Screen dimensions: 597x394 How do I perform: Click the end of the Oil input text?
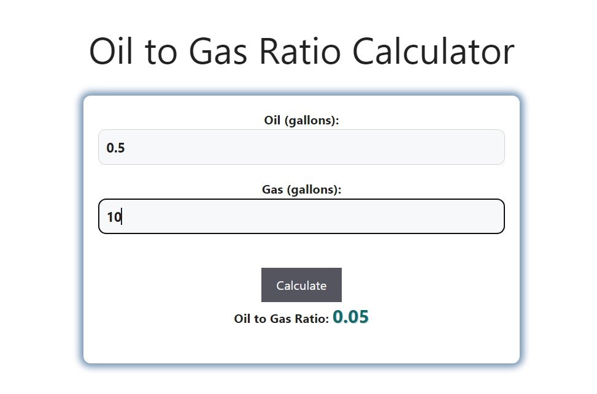coord(126,147)
